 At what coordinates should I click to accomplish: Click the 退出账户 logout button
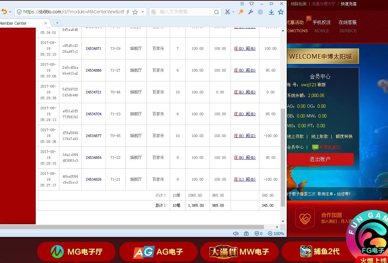click(x=321, y=159)
